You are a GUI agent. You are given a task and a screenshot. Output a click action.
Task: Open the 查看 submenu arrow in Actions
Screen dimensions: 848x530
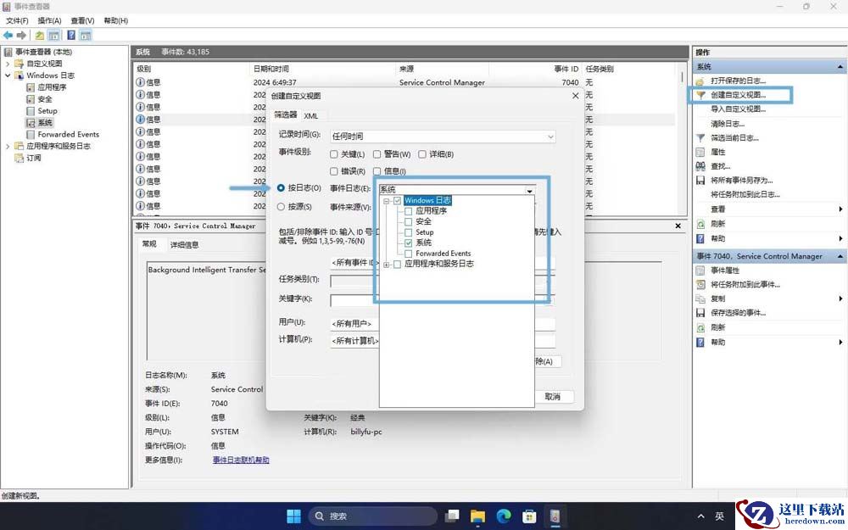841,209
